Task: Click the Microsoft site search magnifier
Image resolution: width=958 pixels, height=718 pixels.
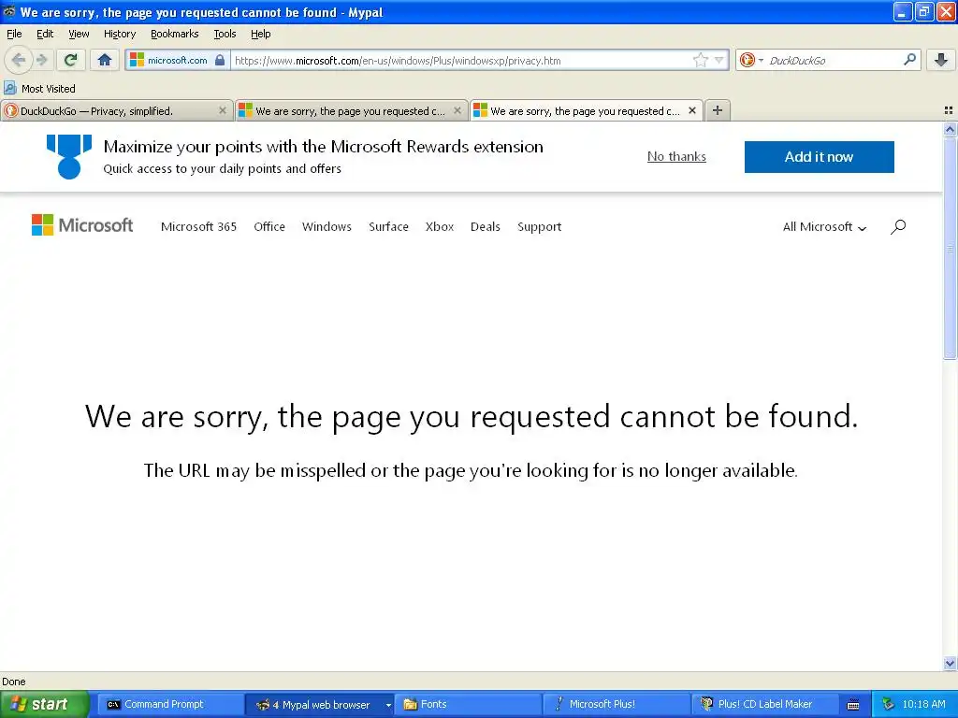Action: [x=898, y=226]
